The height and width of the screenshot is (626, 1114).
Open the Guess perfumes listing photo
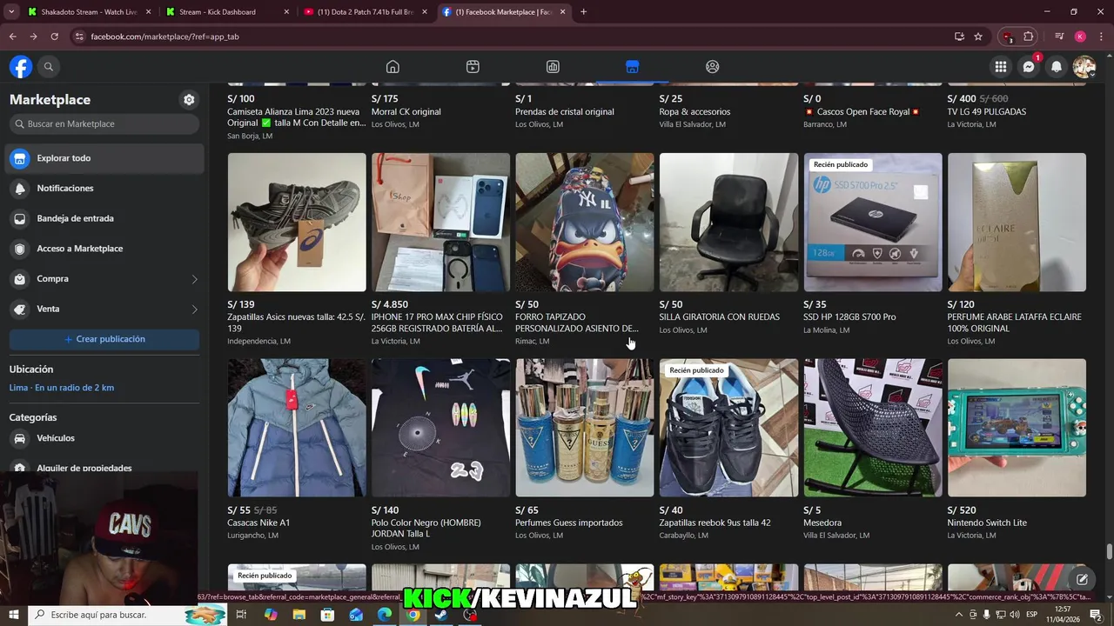[x=585, y=428]
